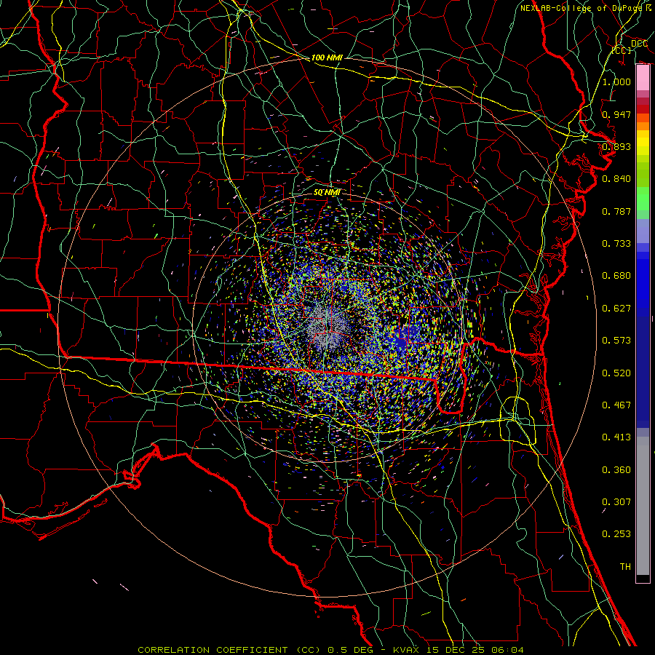655x655 pixels.
Task: Click the 0.413 legend value
Action: 616,437
